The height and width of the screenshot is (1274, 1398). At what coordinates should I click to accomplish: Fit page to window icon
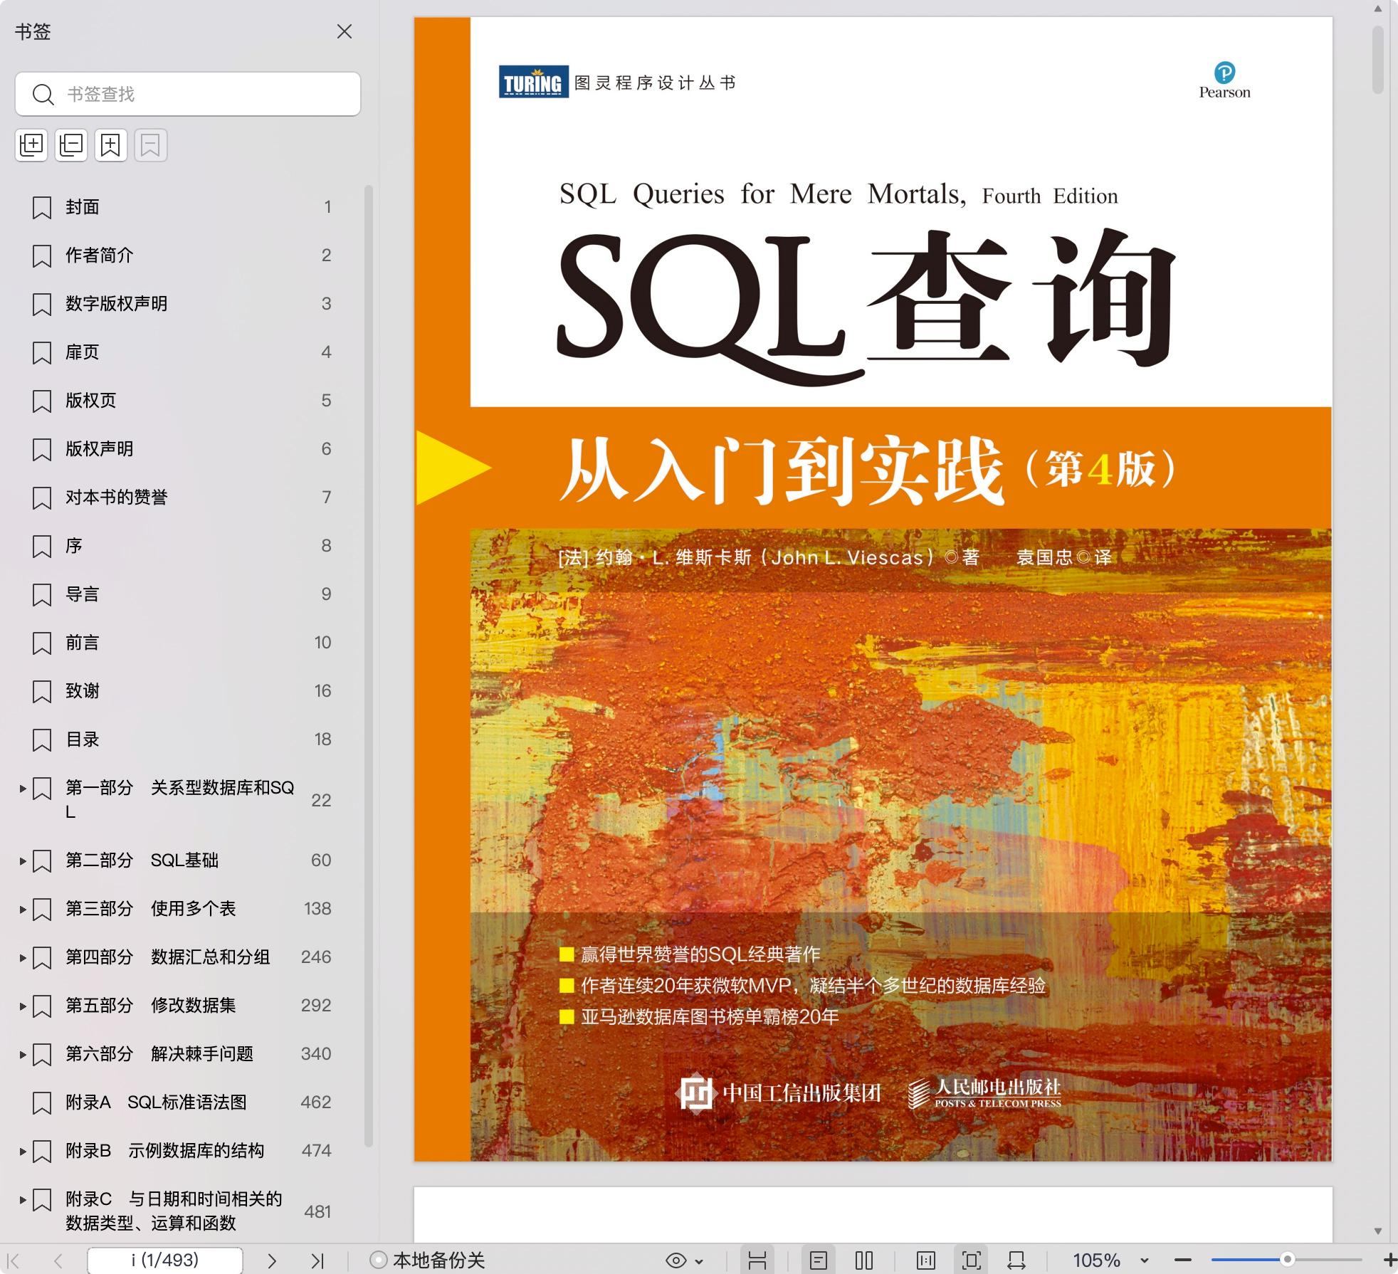[x=972, y=1260]
